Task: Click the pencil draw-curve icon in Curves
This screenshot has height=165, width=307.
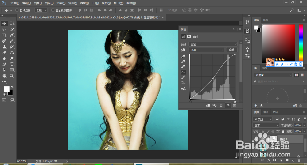Action: pyautogui.click(x=183, y=77)
